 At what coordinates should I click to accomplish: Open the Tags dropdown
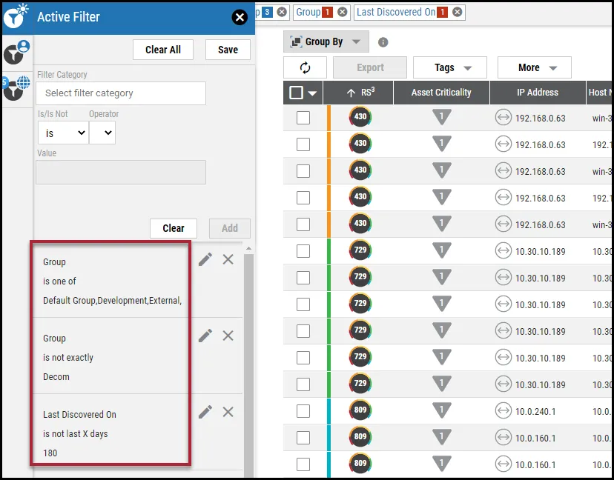click(450, 67)
